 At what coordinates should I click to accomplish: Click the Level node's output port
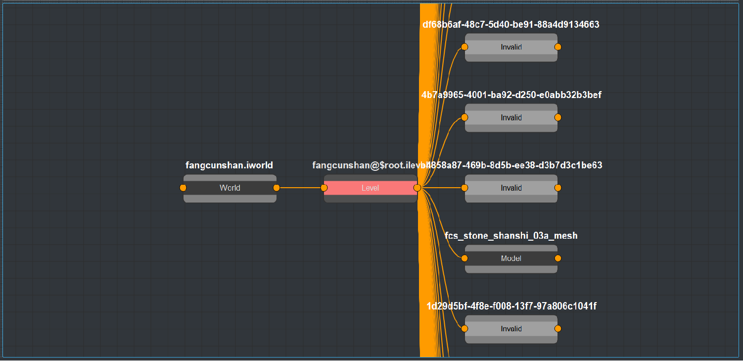(417, 188)
